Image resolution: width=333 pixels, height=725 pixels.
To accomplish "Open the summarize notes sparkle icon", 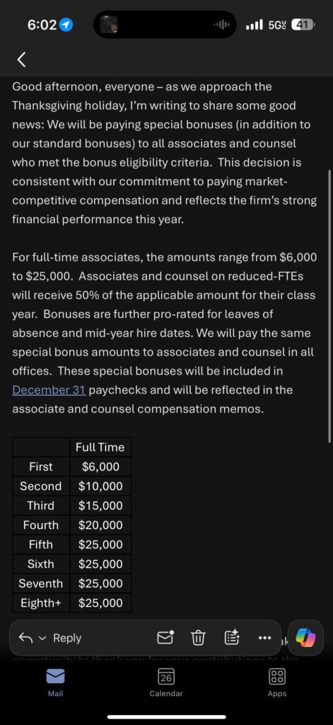I will (231, 638).
